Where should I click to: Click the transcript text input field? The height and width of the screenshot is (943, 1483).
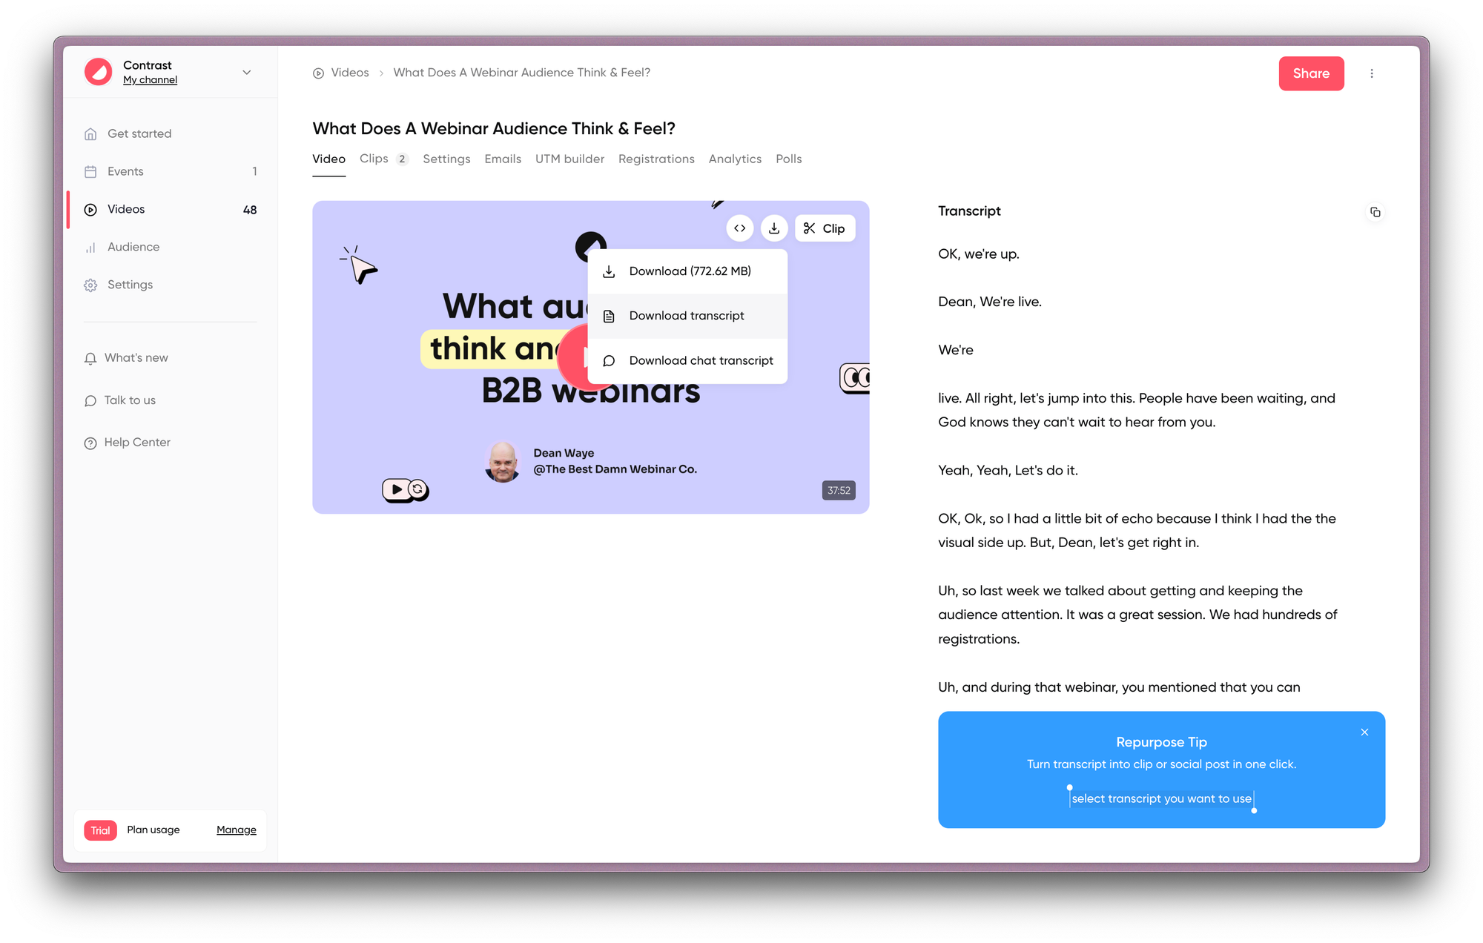click(1161, 798)
